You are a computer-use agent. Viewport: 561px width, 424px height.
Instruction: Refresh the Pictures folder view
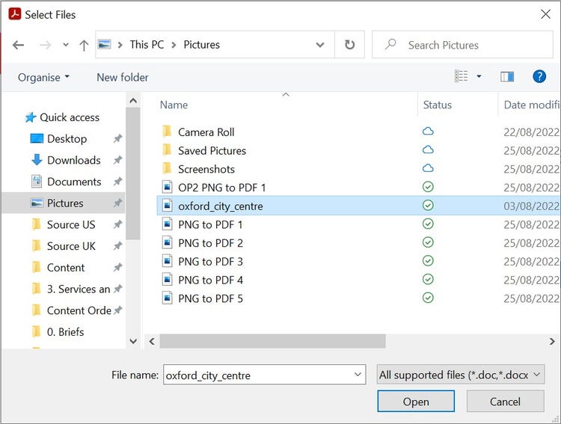click(349, 45)
